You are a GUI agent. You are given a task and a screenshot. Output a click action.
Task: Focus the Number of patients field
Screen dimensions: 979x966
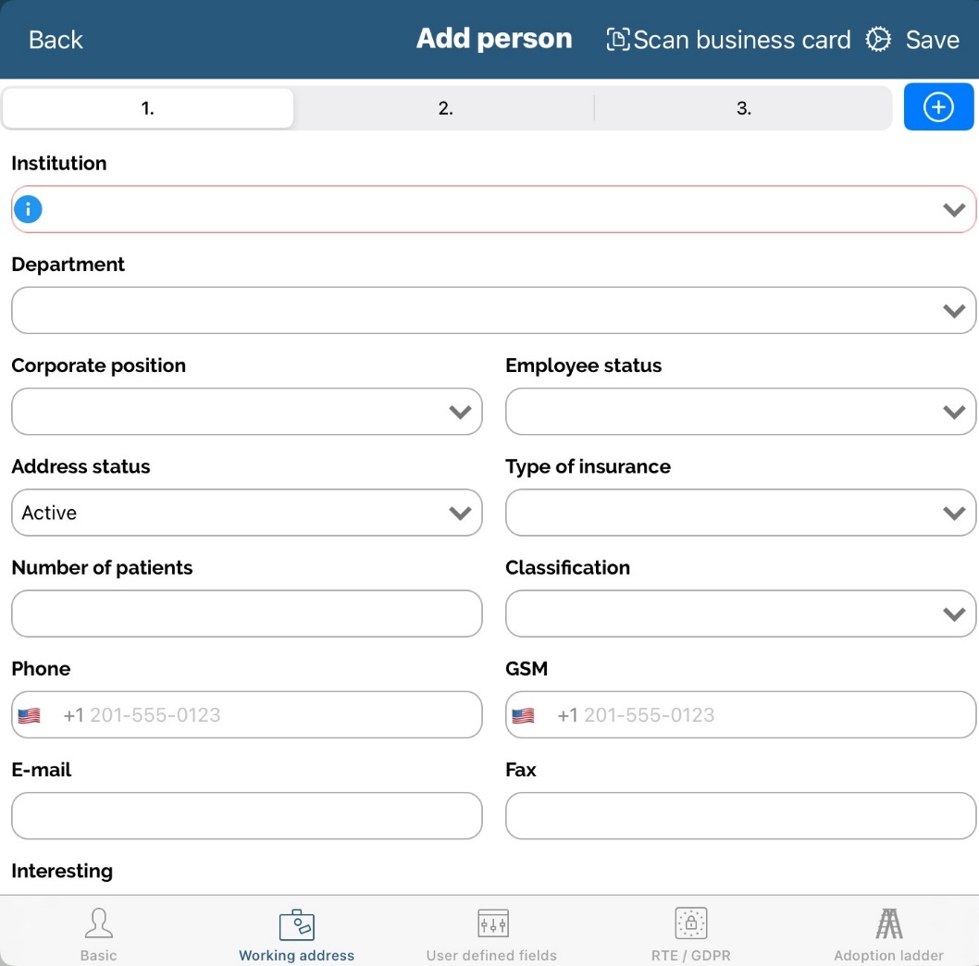pos(247,613)
